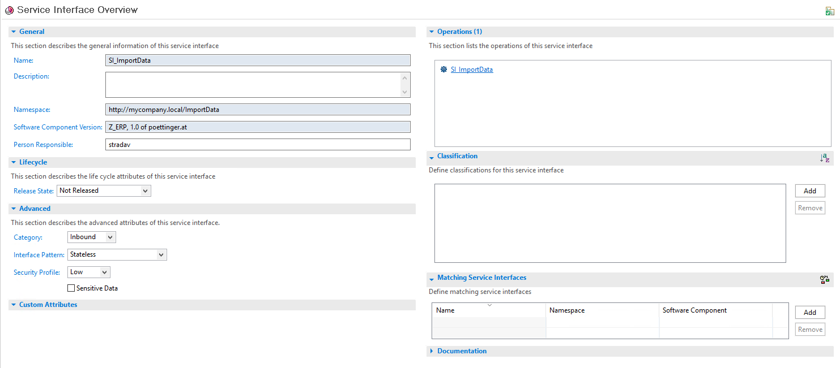The width and height of the screenshot is (840, 368).
Task: Click the Service Interface Overview editor icon
Action: (x=8, y=10)
